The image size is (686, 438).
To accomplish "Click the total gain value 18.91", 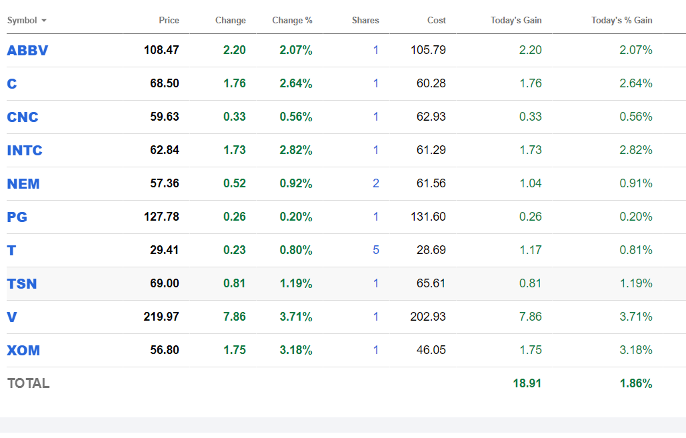I will coord(527,383).
